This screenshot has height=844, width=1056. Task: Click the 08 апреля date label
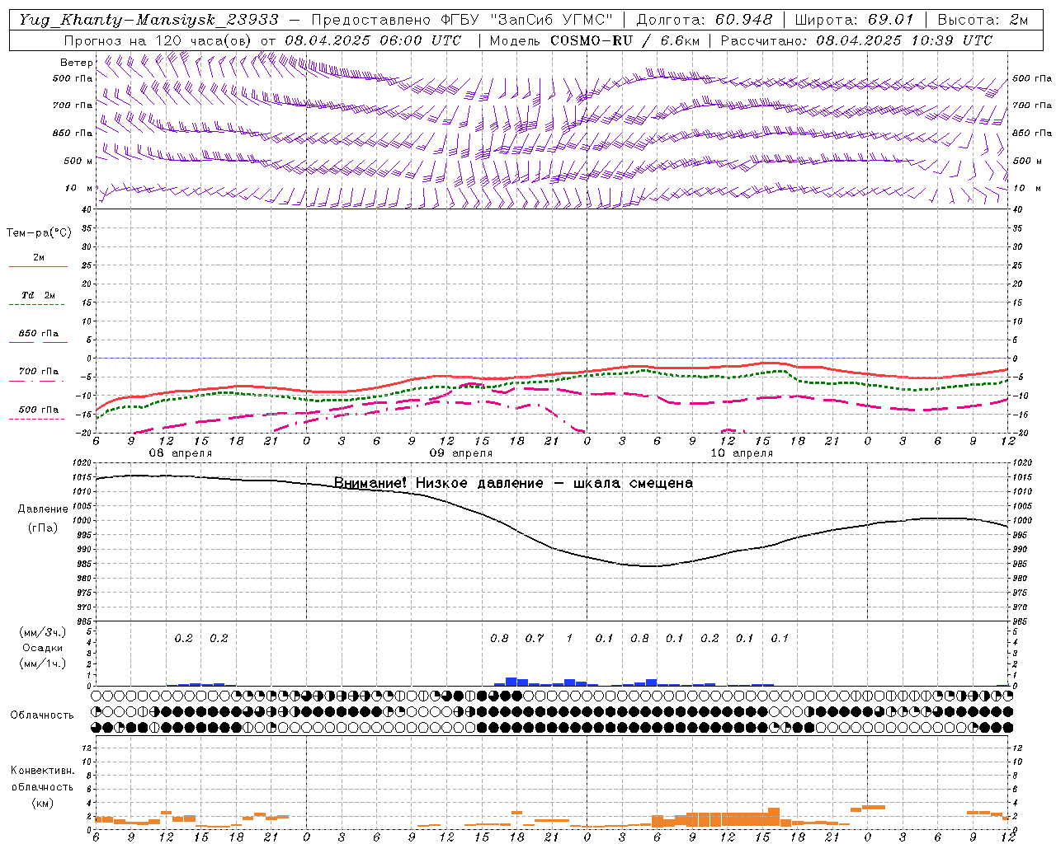click(180, 453)
